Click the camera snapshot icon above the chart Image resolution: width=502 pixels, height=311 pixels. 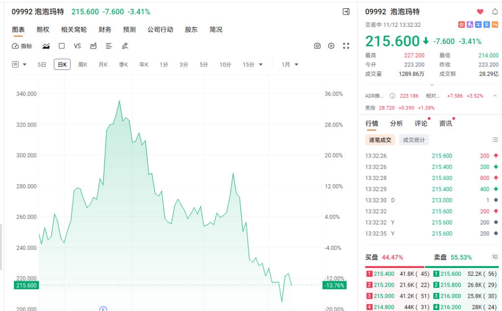click(317, 45)
